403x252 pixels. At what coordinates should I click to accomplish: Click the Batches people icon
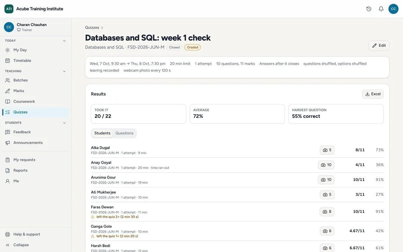[x=8, y=80]
